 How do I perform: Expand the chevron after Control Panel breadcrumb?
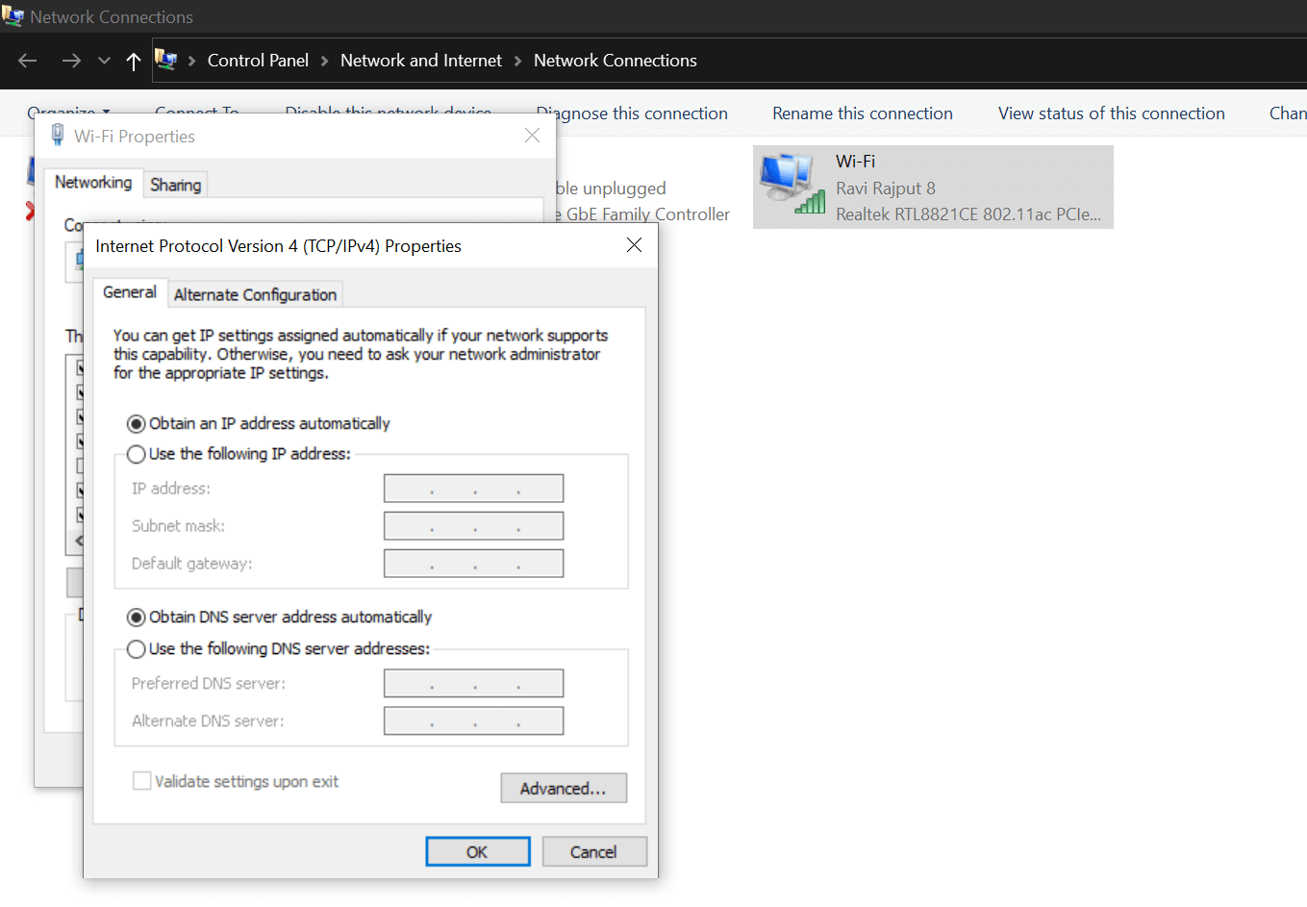tap(324, 61)
